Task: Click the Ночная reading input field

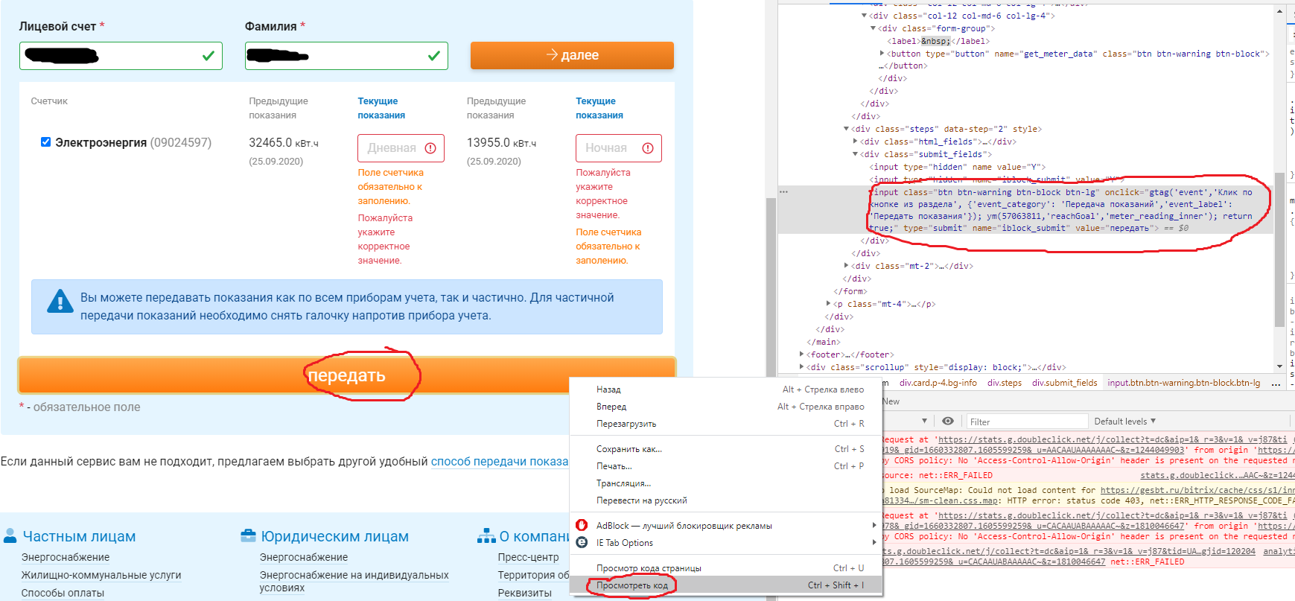Action: (618, 148)
